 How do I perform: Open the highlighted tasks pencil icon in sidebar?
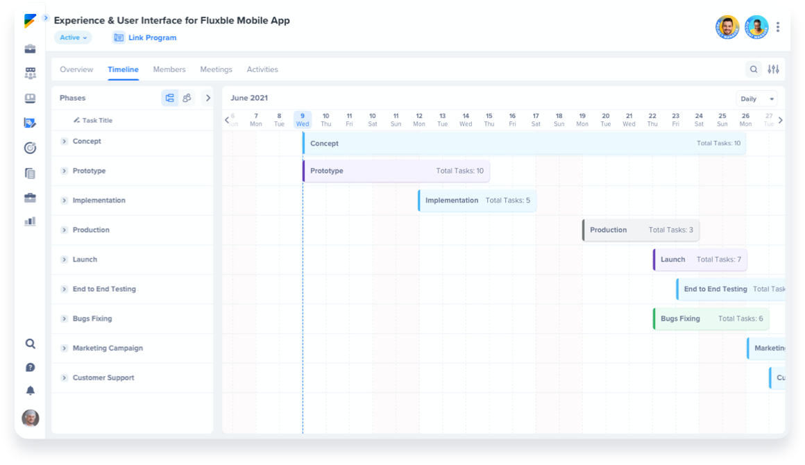pyautogui.click(x=31, y=123)
